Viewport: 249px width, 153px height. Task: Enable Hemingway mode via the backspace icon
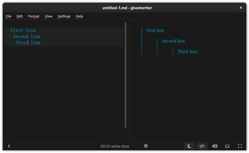click(215, 146)
